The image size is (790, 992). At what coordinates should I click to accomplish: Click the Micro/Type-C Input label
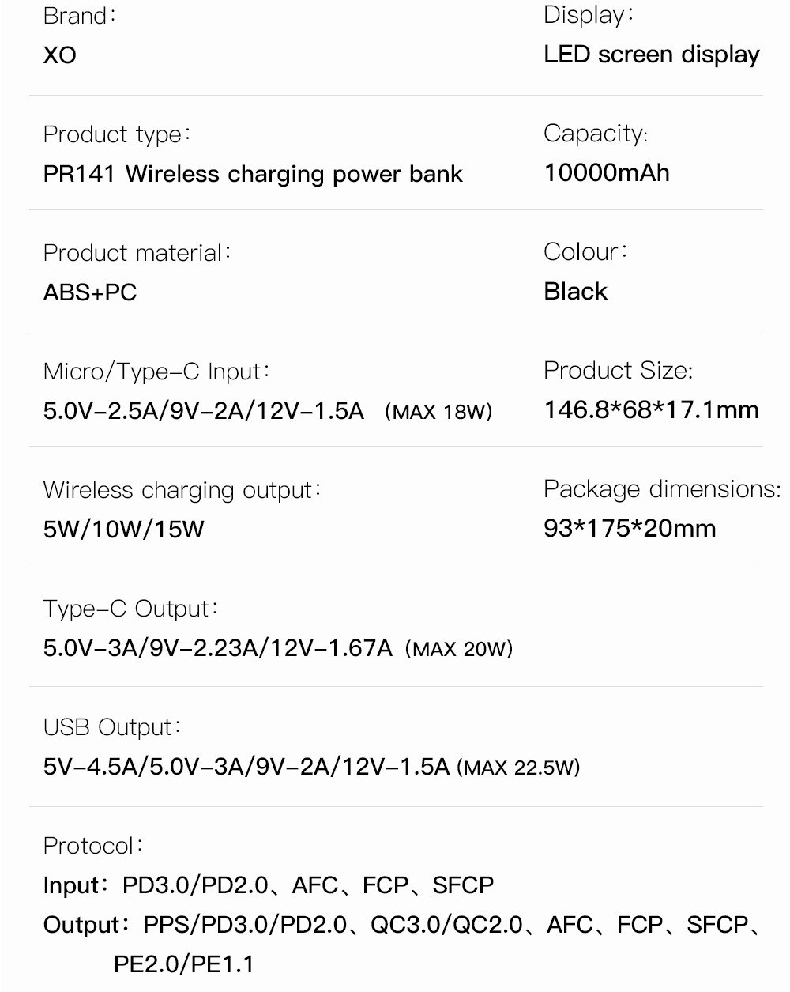coord(156,372)
